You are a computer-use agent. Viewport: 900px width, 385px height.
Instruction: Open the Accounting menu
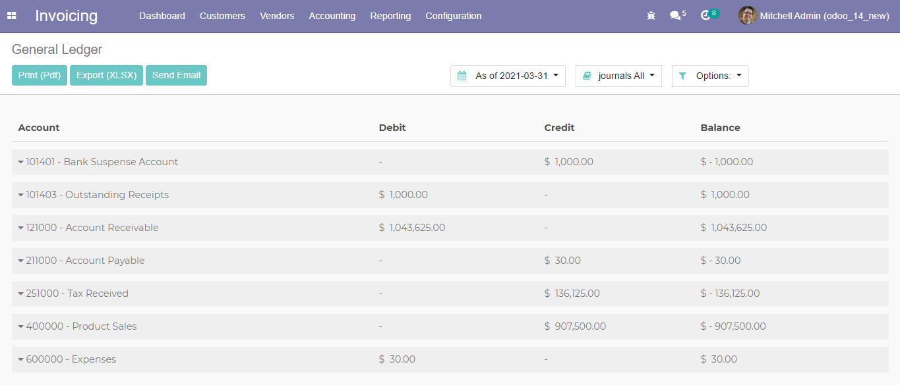tap(332, 16)
